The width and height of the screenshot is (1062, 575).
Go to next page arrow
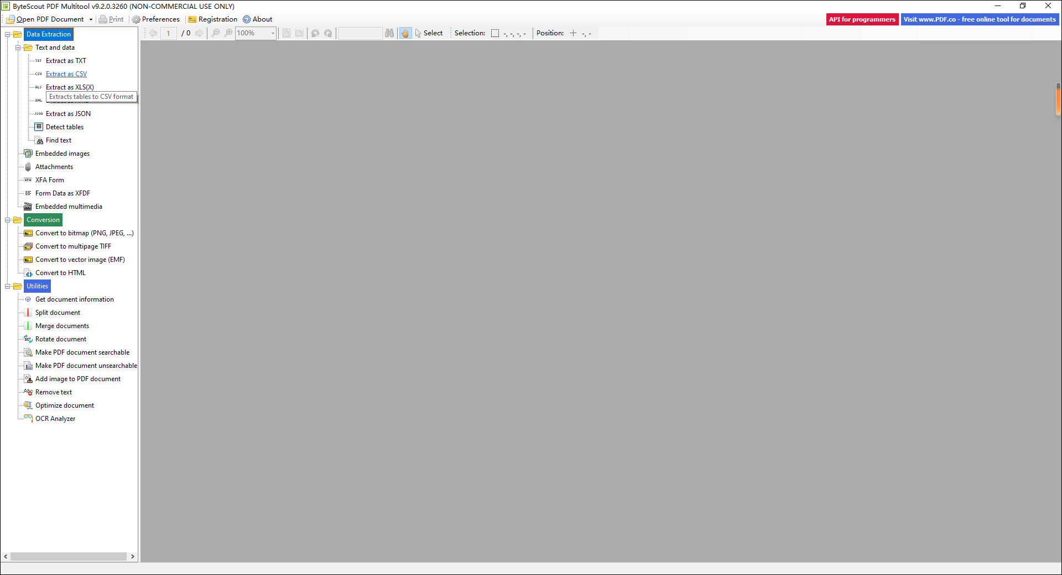[x=199, y=33]
